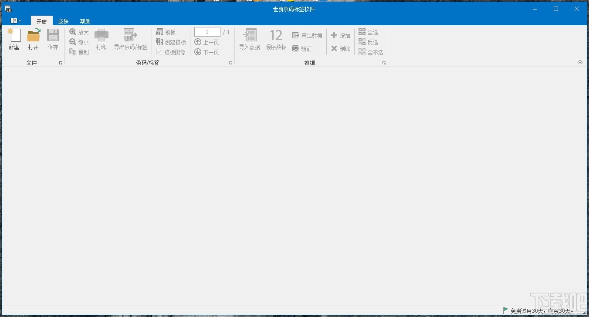This screenshot has width=589, height=317.
Task: Select the 缩小 zoom-out tool
Action: pos(78,42)
